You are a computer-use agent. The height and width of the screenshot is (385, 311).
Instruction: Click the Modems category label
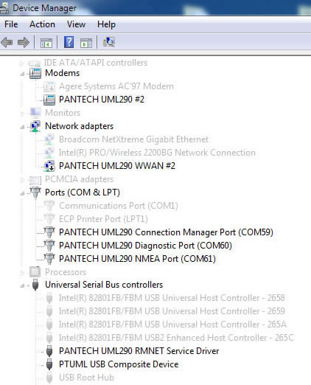(x=63, y=73)
